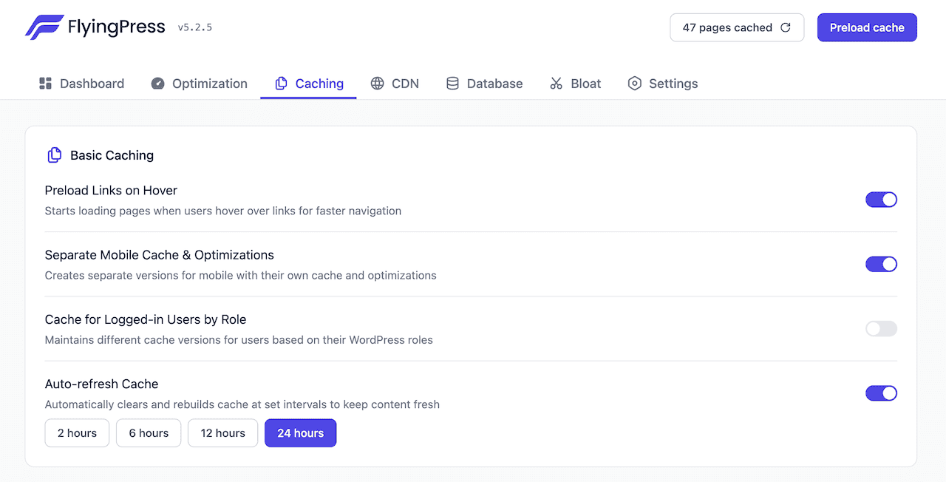Click the Bloat scissors icon
Viewport: 946px width, 482px height.
coord(555,83)
